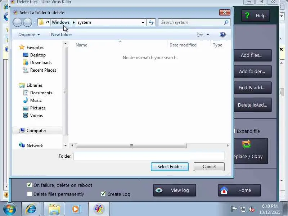The height and width of the screenshot is (216, 288).
Task: Click the change view icon
Action: tap(200, 35)
